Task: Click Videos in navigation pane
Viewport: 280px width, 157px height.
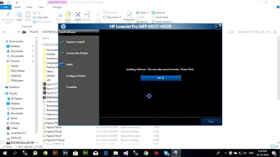Action: coord(14,128)
